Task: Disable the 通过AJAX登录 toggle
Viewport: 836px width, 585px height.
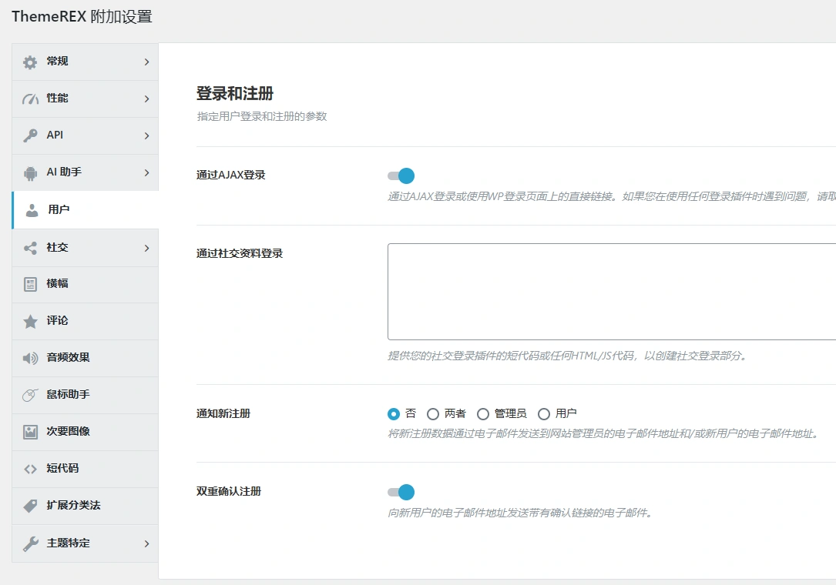Action: tap(401, 175)
